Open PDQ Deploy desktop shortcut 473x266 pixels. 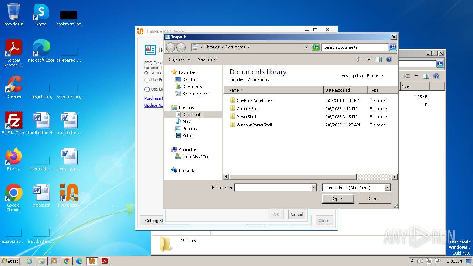pos(69,195)
